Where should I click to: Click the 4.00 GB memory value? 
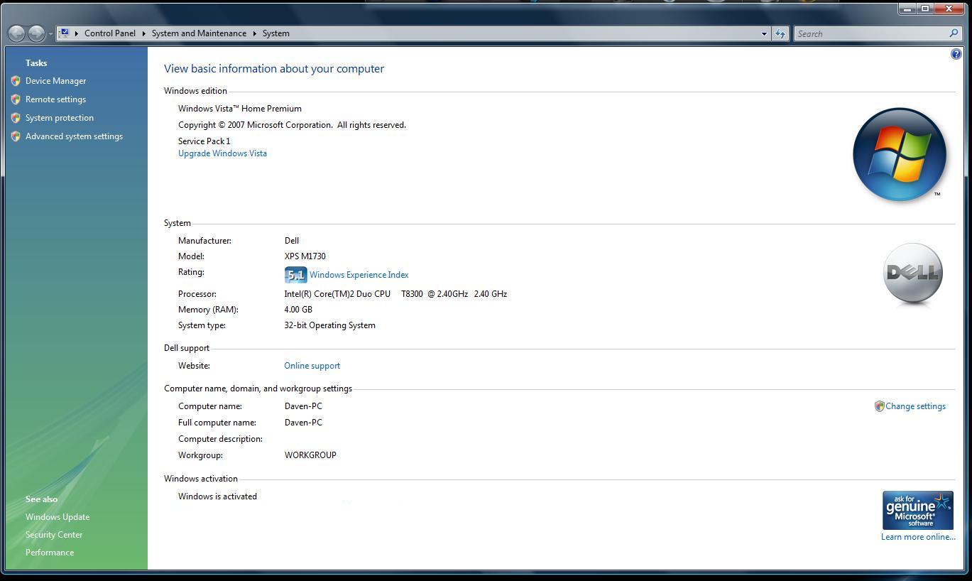298,310
